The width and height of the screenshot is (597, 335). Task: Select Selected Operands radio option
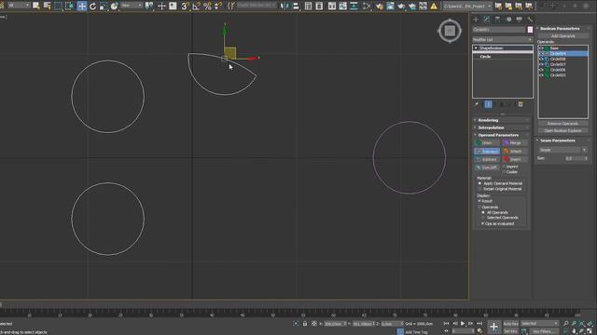[483, 218]
